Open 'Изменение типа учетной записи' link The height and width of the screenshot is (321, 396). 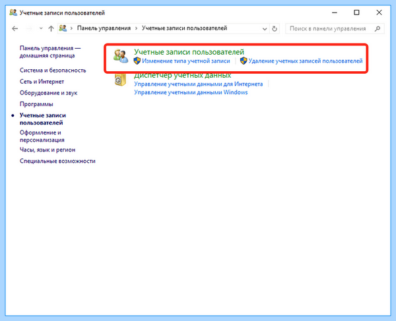[x=186, y=61]
